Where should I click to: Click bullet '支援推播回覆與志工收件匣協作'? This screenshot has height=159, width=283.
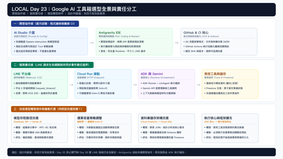pyautogui.click(x=222, y=93)
